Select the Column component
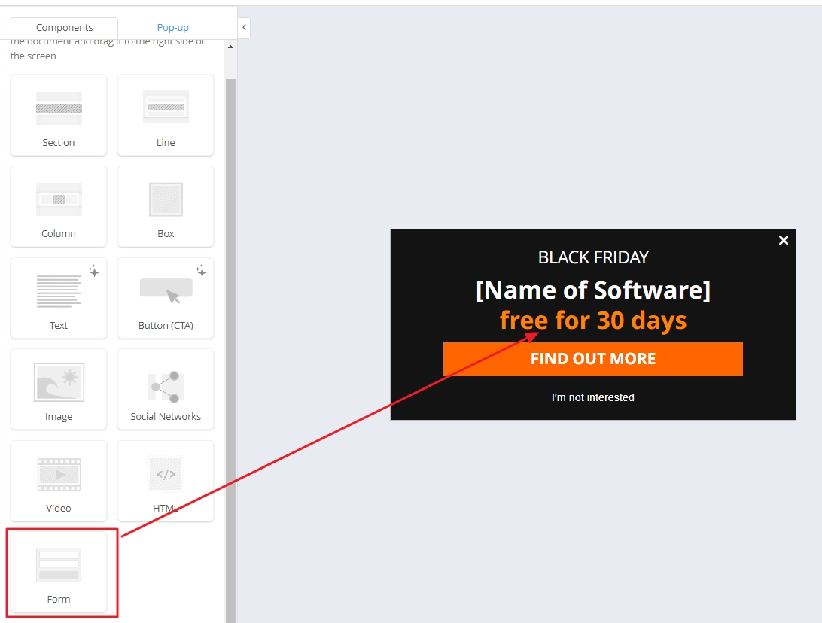 pyautogui.click(x=59, y=206)
